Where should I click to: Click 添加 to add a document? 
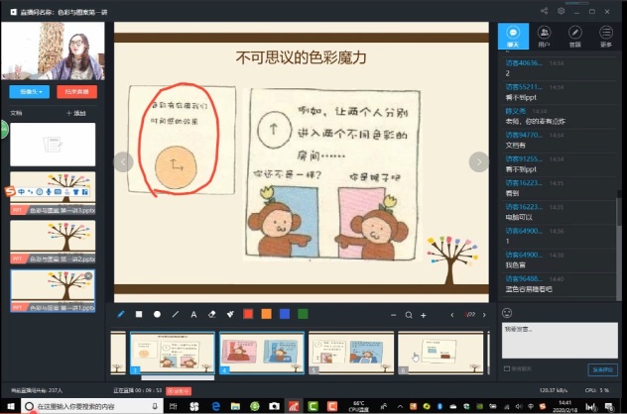tap(75, 113)
